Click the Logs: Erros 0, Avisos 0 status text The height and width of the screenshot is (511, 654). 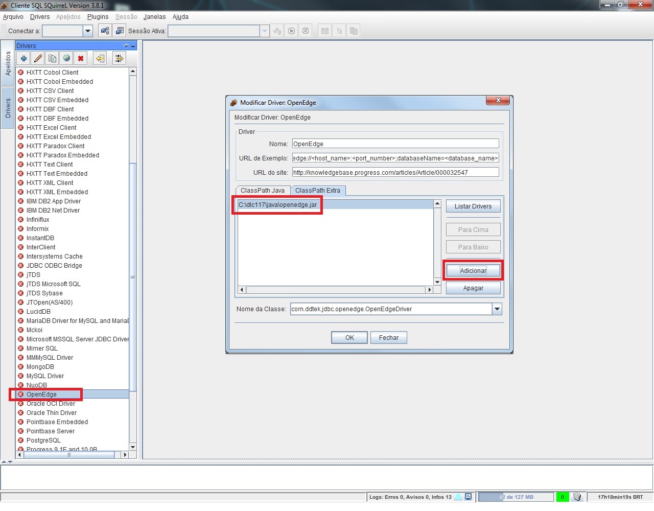[410, 497]
